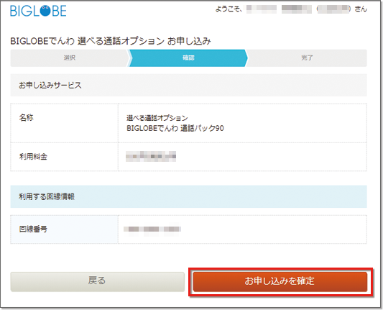Click the 利用する回線情報 section header
Viewport: 383px width, 310px height.
point(188,196)
